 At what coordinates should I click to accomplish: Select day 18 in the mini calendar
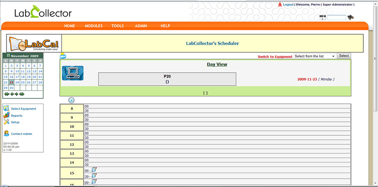click(x=23, y=77)
